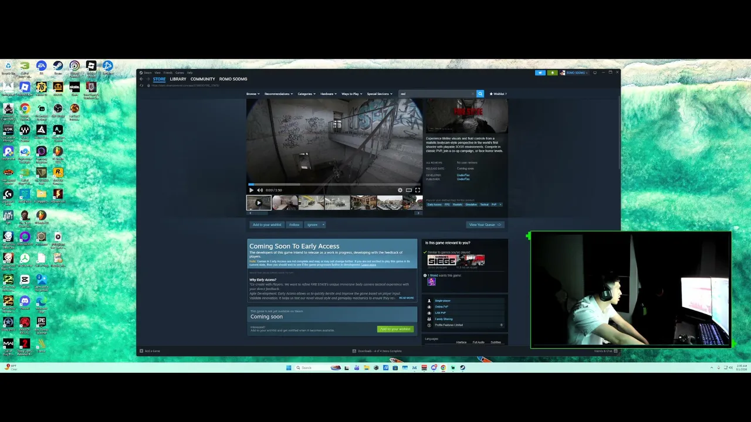Expand READ MORE in Early Access section
Screen dimensions: 751x422
(x=407, y=298)
